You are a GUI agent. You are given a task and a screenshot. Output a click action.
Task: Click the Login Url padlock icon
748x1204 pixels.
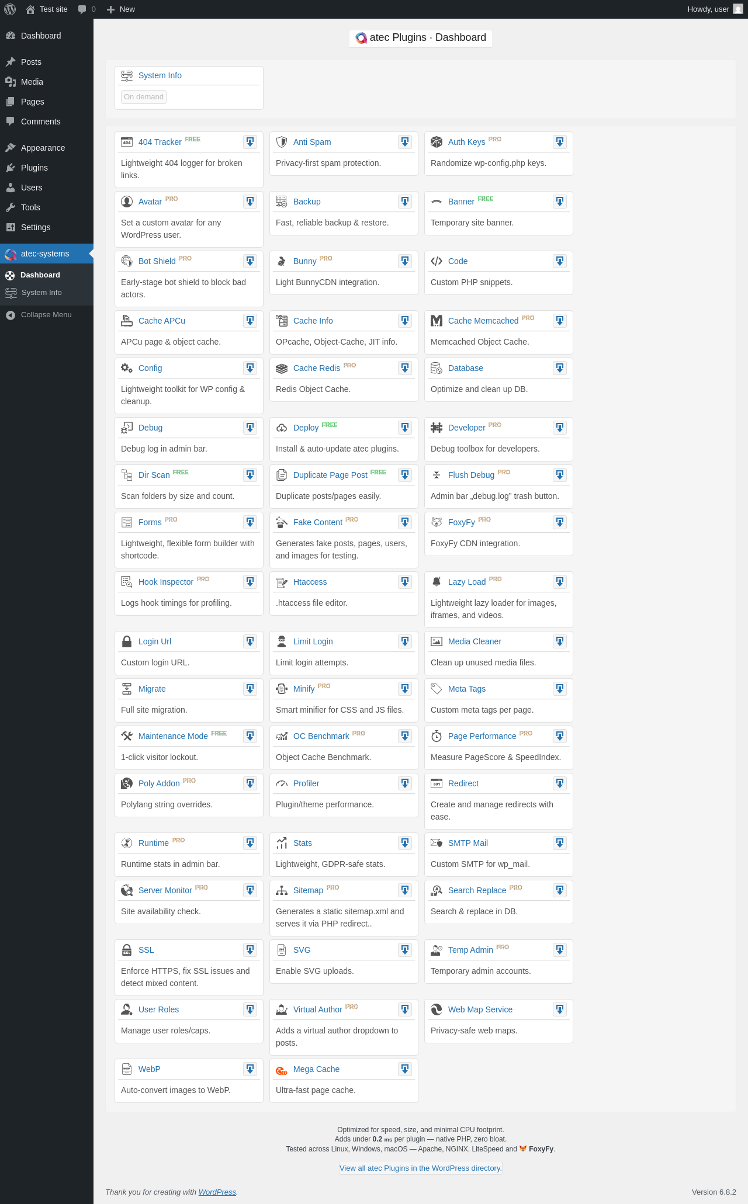127,641
